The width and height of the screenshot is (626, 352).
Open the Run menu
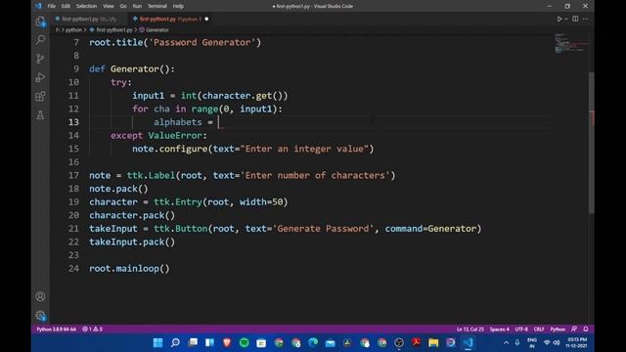coord(137,6)
